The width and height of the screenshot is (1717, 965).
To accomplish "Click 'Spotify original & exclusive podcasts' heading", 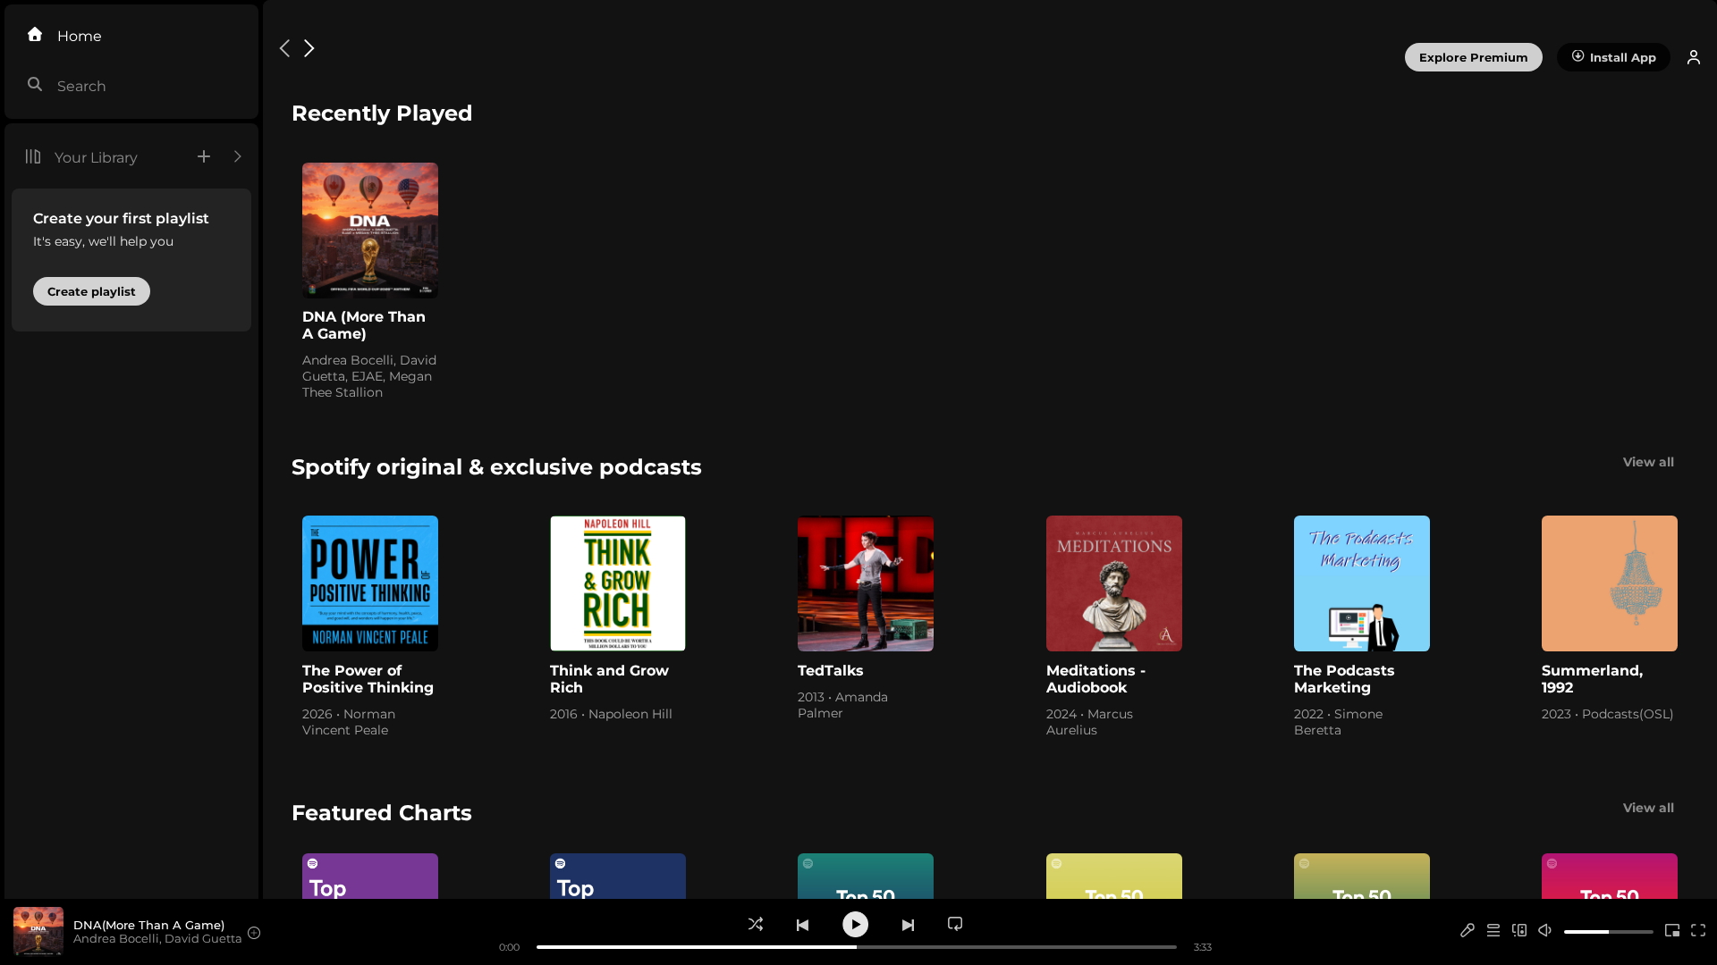I will [496, 467].
